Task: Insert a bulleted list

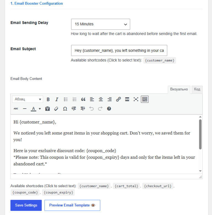Action: click(x=66, y=99)
